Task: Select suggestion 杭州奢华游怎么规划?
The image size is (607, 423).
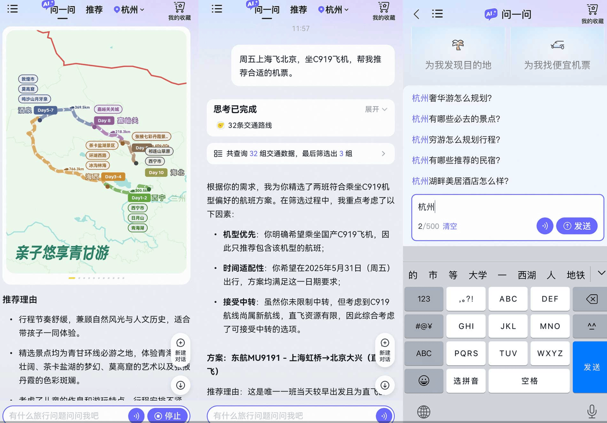Action: 452,98
